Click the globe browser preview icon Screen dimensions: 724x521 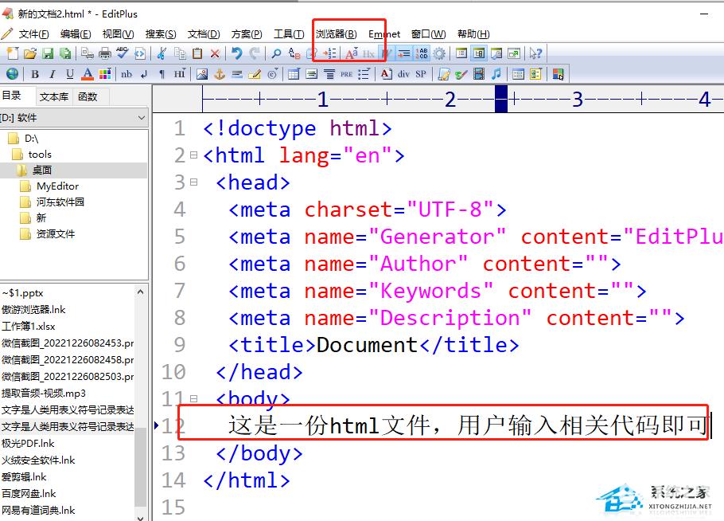click(x=12, y=74)
